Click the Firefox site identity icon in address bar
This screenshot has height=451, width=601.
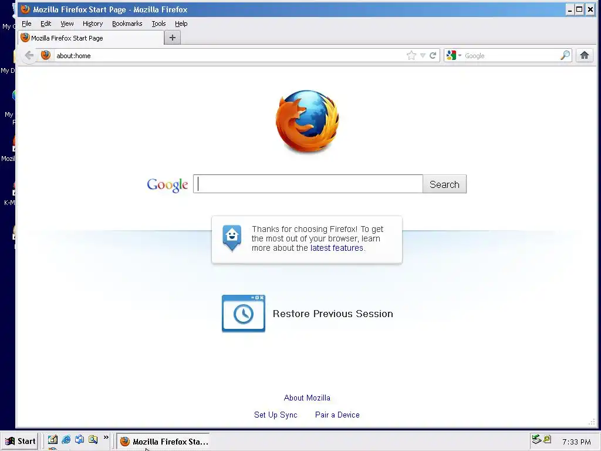pos(46,55)
